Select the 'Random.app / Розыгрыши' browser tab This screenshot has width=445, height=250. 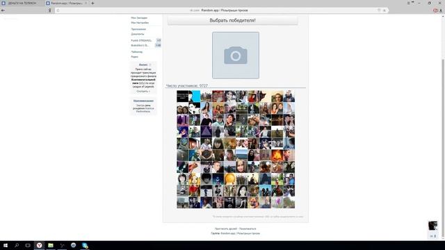click(x=66, y=3)
